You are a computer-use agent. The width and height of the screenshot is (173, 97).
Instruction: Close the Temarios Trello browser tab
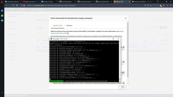[x=57, y=2]
